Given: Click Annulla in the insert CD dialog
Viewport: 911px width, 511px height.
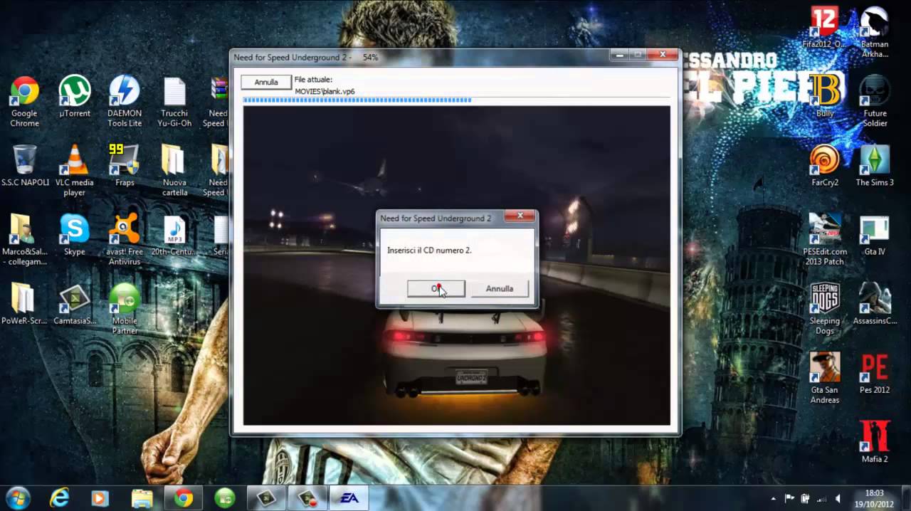Looking at the screenshot, I should [500, 288].
